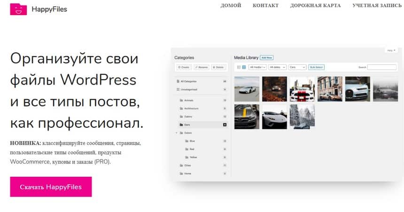This screenshot has width=404, height=212.
Task: Open the ДОРОЖНАЯ КАРТА menu item
Action: (x=315, y=6)
